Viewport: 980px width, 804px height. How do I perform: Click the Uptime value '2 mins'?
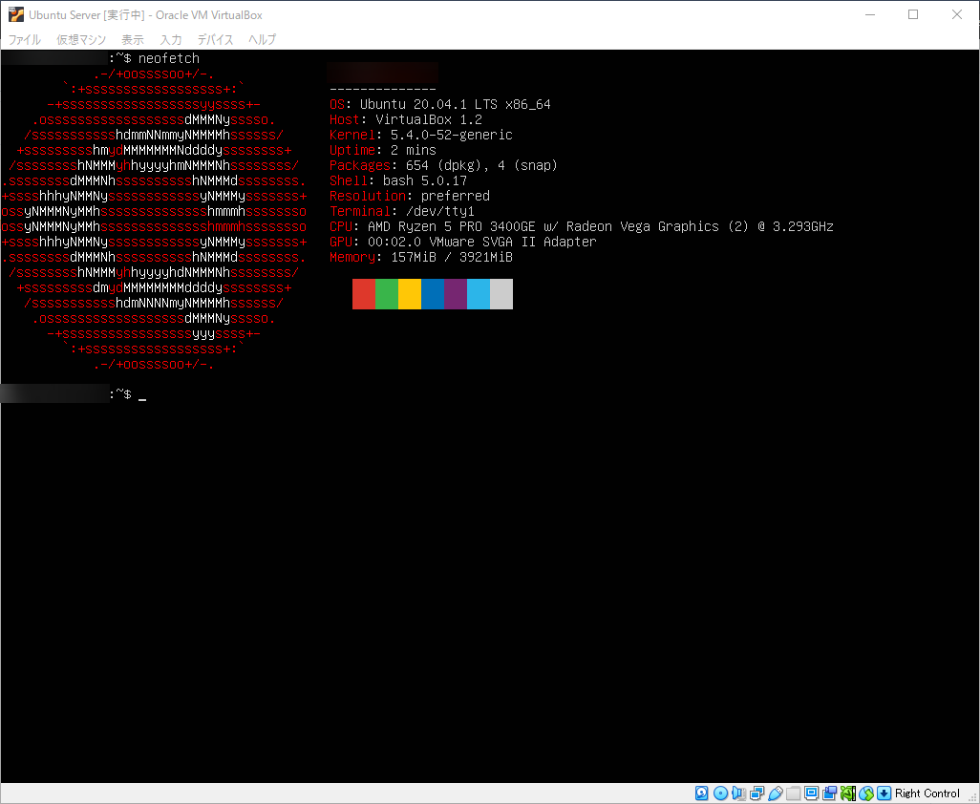[x=414, y=150]
